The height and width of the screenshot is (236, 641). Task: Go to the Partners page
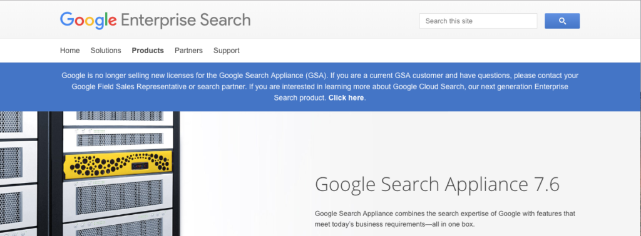[x=188, y=51]
